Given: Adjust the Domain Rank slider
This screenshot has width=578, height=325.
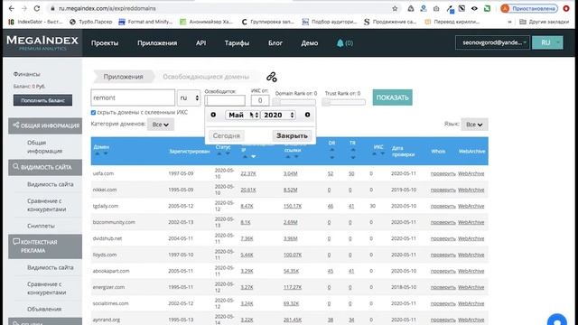Looking at the screenshot, I should pyautogui.click(x=294, y=102).
